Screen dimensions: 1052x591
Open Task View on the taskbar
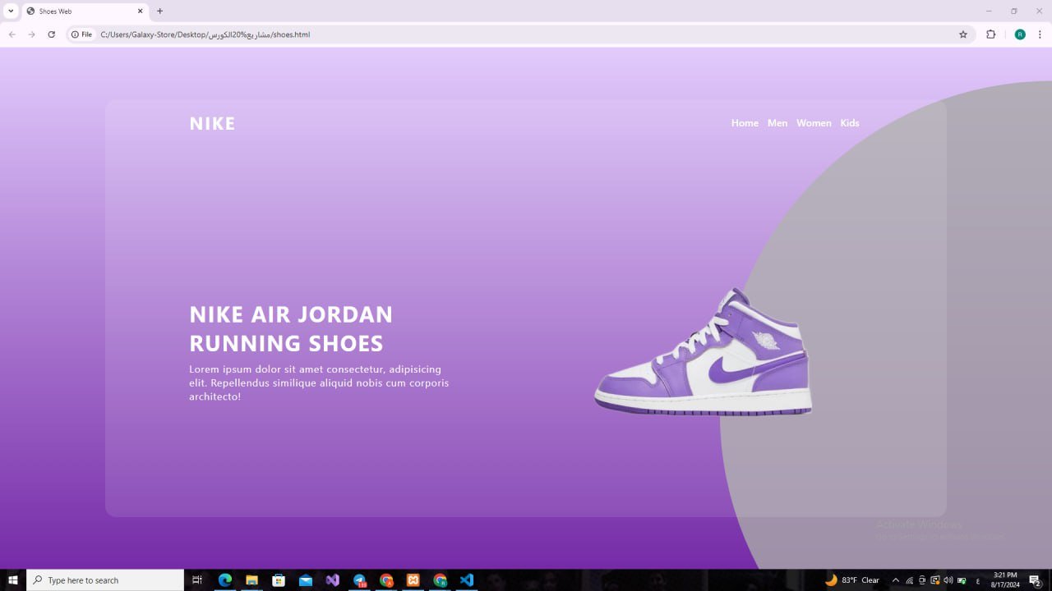click(x=197, y=580)
